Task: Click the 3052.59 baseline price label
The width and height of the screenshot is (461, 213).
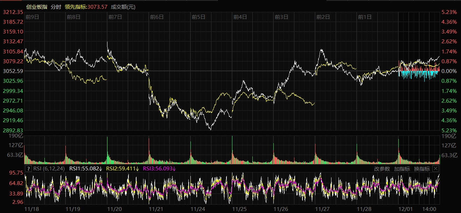Action: click(13, 71)
